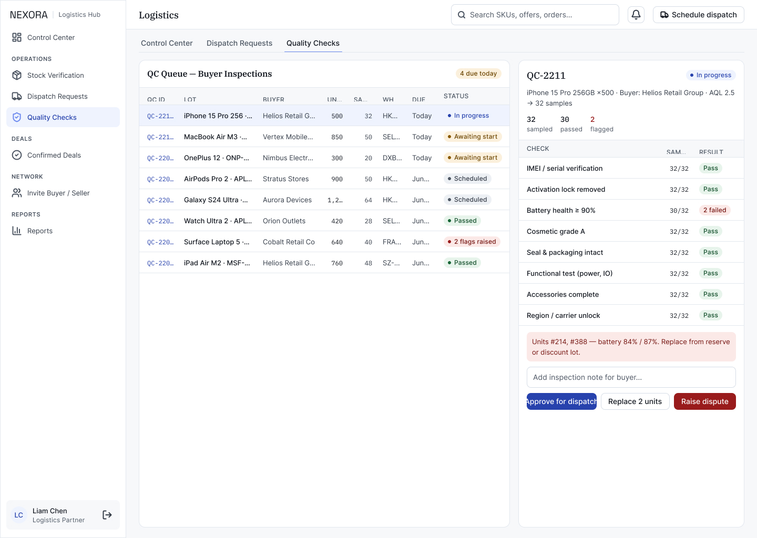The height and width of the screenshot is (538, 757).
Task: Select the OnePlus 12 lot row
Action: click(x=324, y=158)
